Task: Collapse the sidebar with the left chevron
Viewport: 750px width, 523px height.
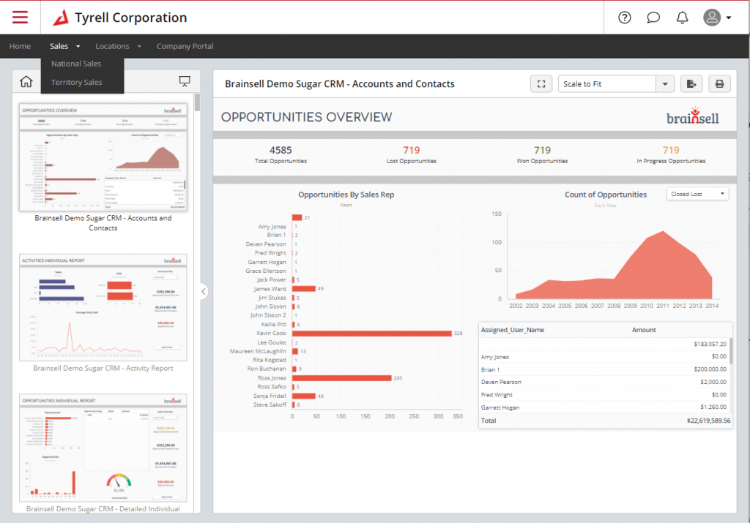Action: tap(204, 291)
